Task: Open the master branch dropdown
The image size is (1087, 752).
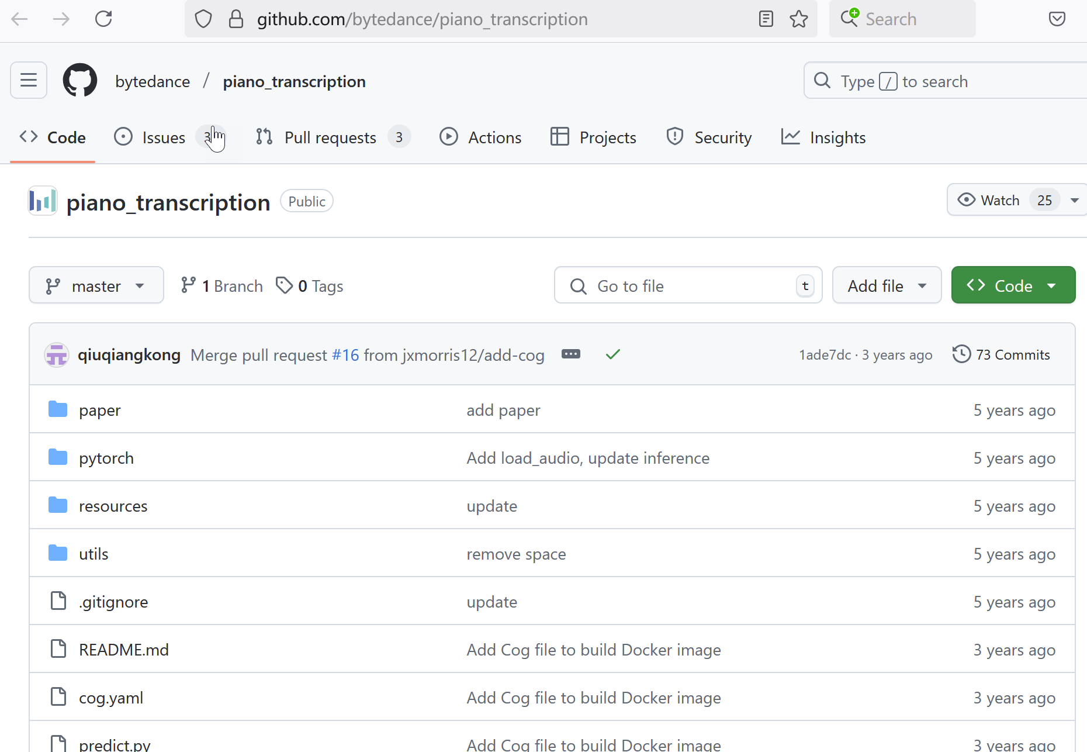Action: pos(96,285)
